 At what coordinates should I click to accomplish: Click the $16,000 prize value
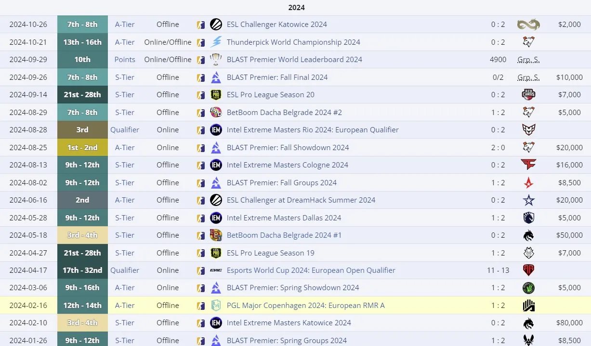point(569,165)
